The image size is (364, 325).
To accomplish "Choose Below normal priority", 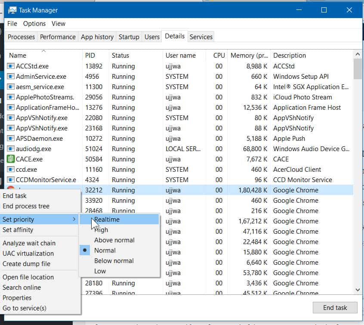I will (x=119, y=261).
